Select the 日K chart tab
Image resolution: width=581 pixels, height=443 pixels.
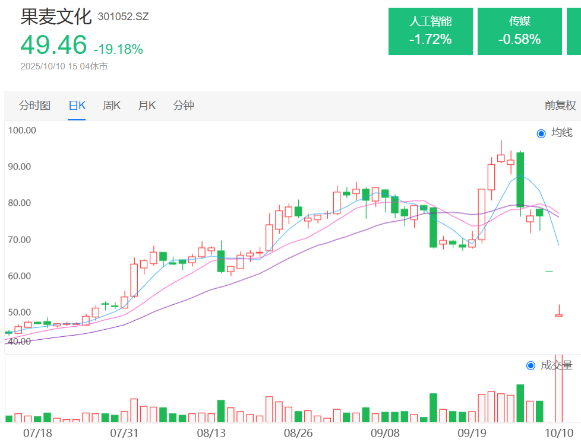coord(77,106)
